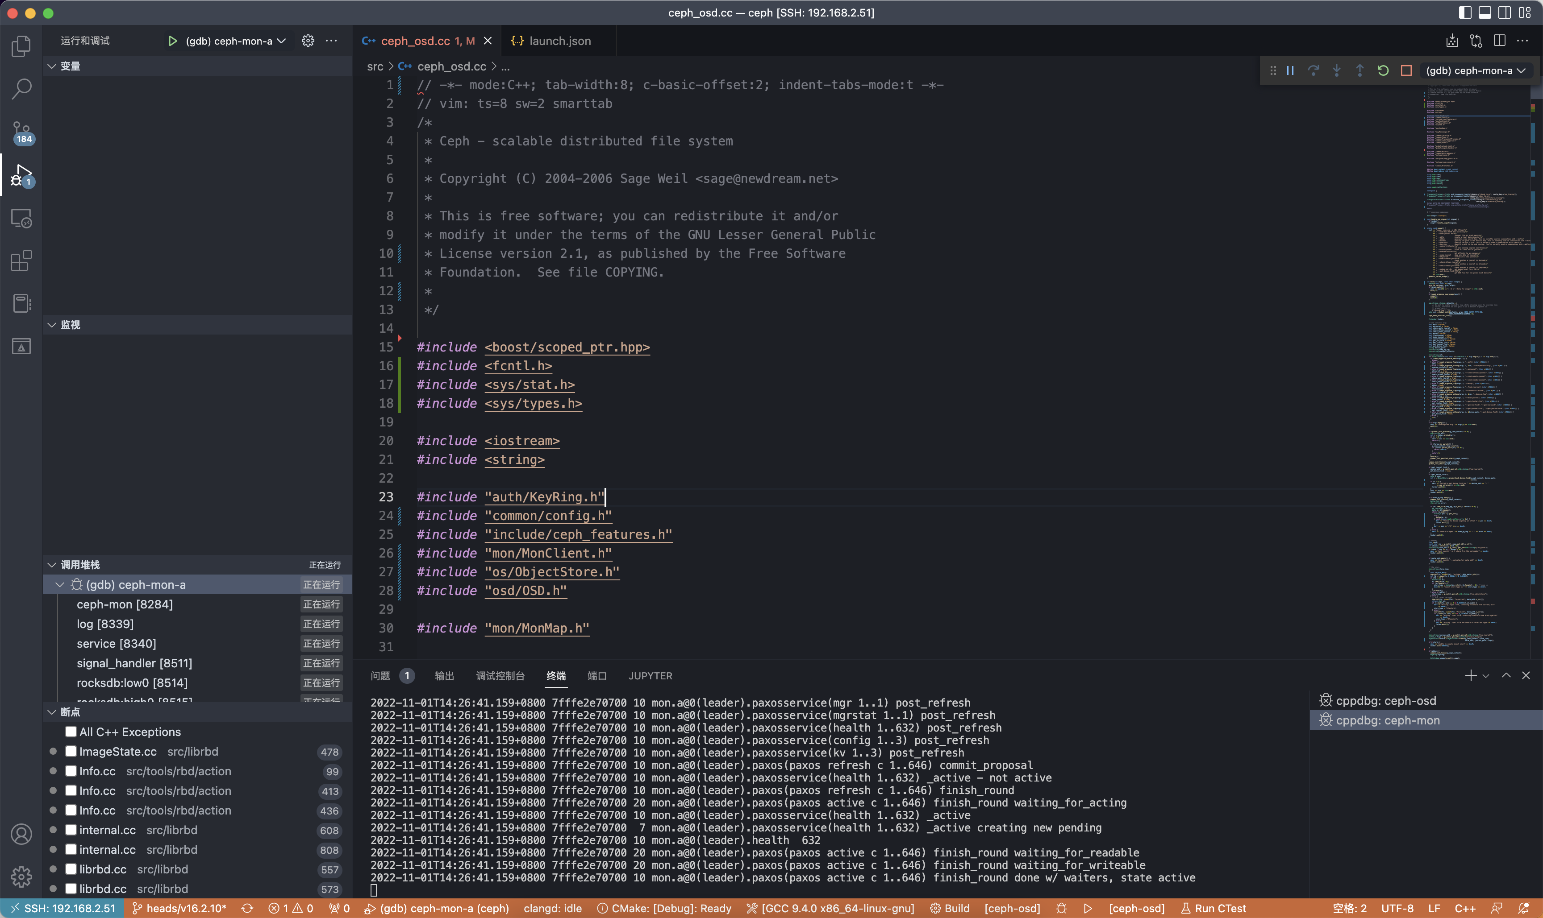Click the red Stop debugging square
The image size is (1543, 918).
point(1406,70)
